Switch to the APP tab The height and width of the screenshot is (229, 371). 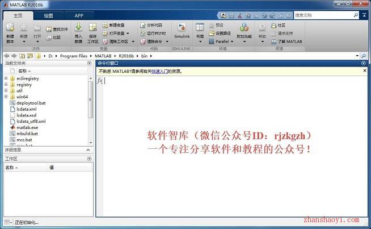(79, 16)
